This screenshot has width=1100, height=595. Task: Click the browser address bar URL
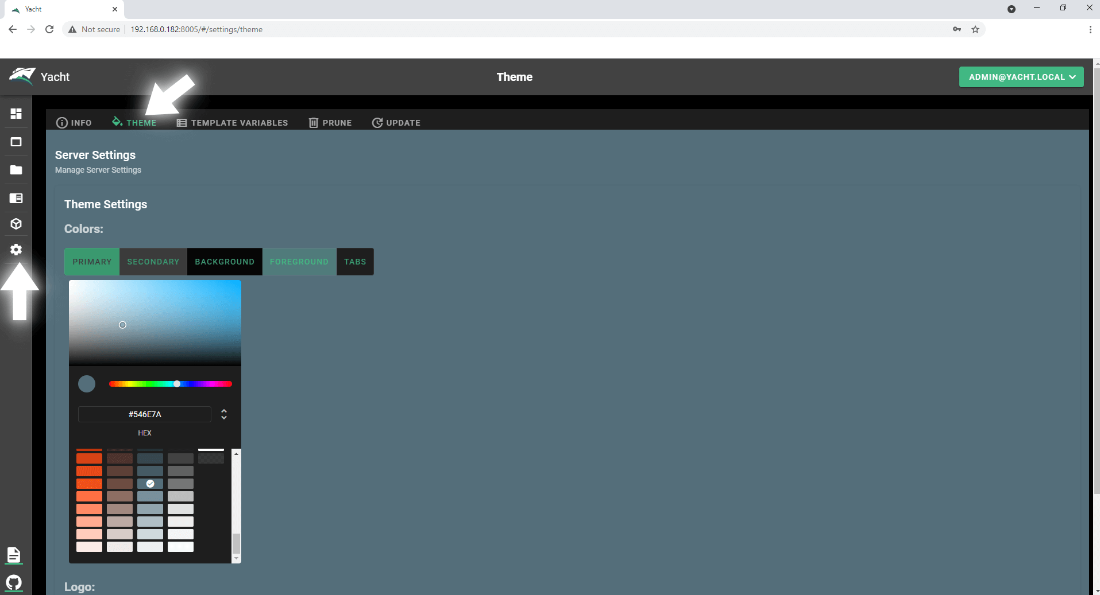pos(196,29)
